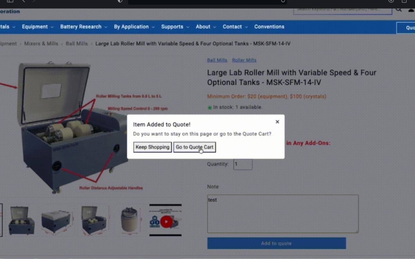415x259 pixels.
Task: Select the first open-lid mill thumbnail
Action: coord(21,220)
